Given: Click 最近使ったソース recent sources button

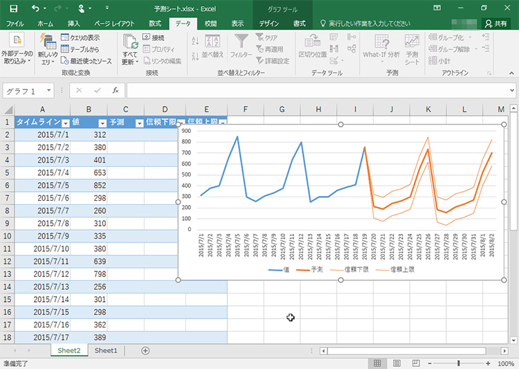Looking at the screenshot, I should 85,61.
